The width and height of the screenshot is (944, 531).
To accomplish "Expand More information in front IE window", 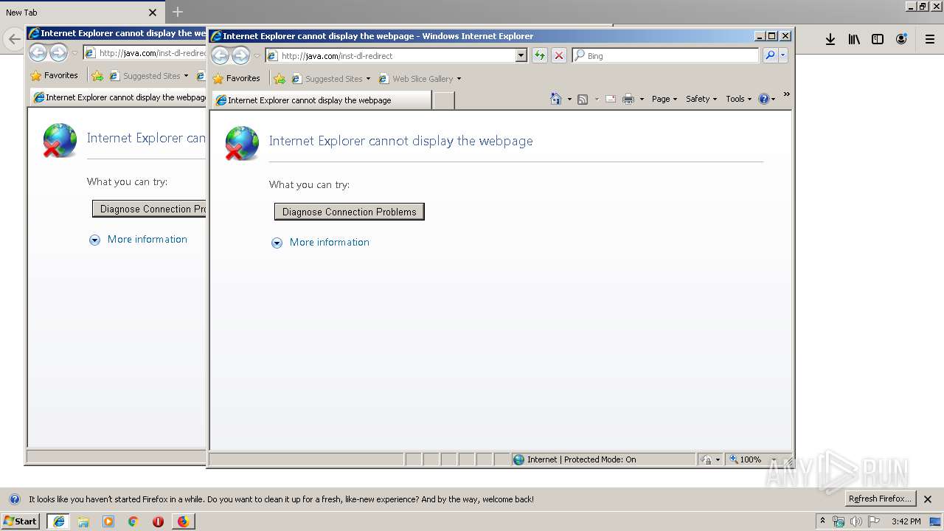I will pyautogui.click(x=321, y=242).
